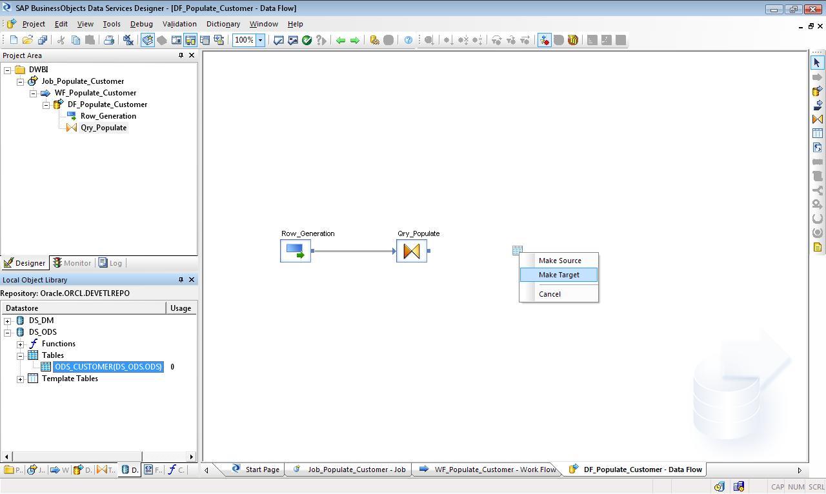
Task: Expand the DS_DM datastore
Action: pos(8,321)
